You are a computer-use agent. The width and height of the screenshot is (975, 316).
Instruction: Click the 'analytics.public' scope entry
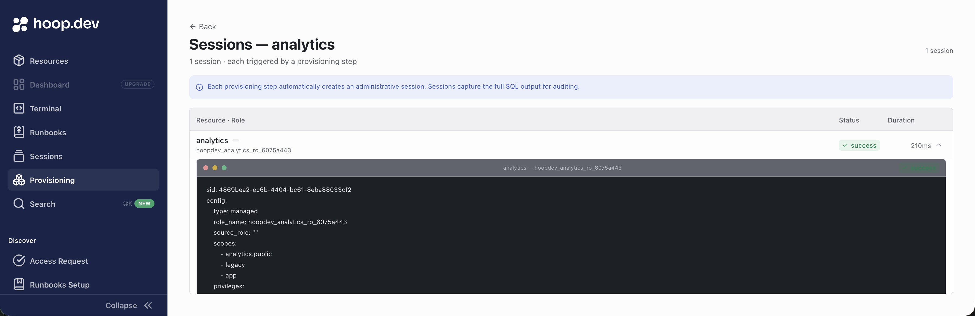(x=246, y=254)
